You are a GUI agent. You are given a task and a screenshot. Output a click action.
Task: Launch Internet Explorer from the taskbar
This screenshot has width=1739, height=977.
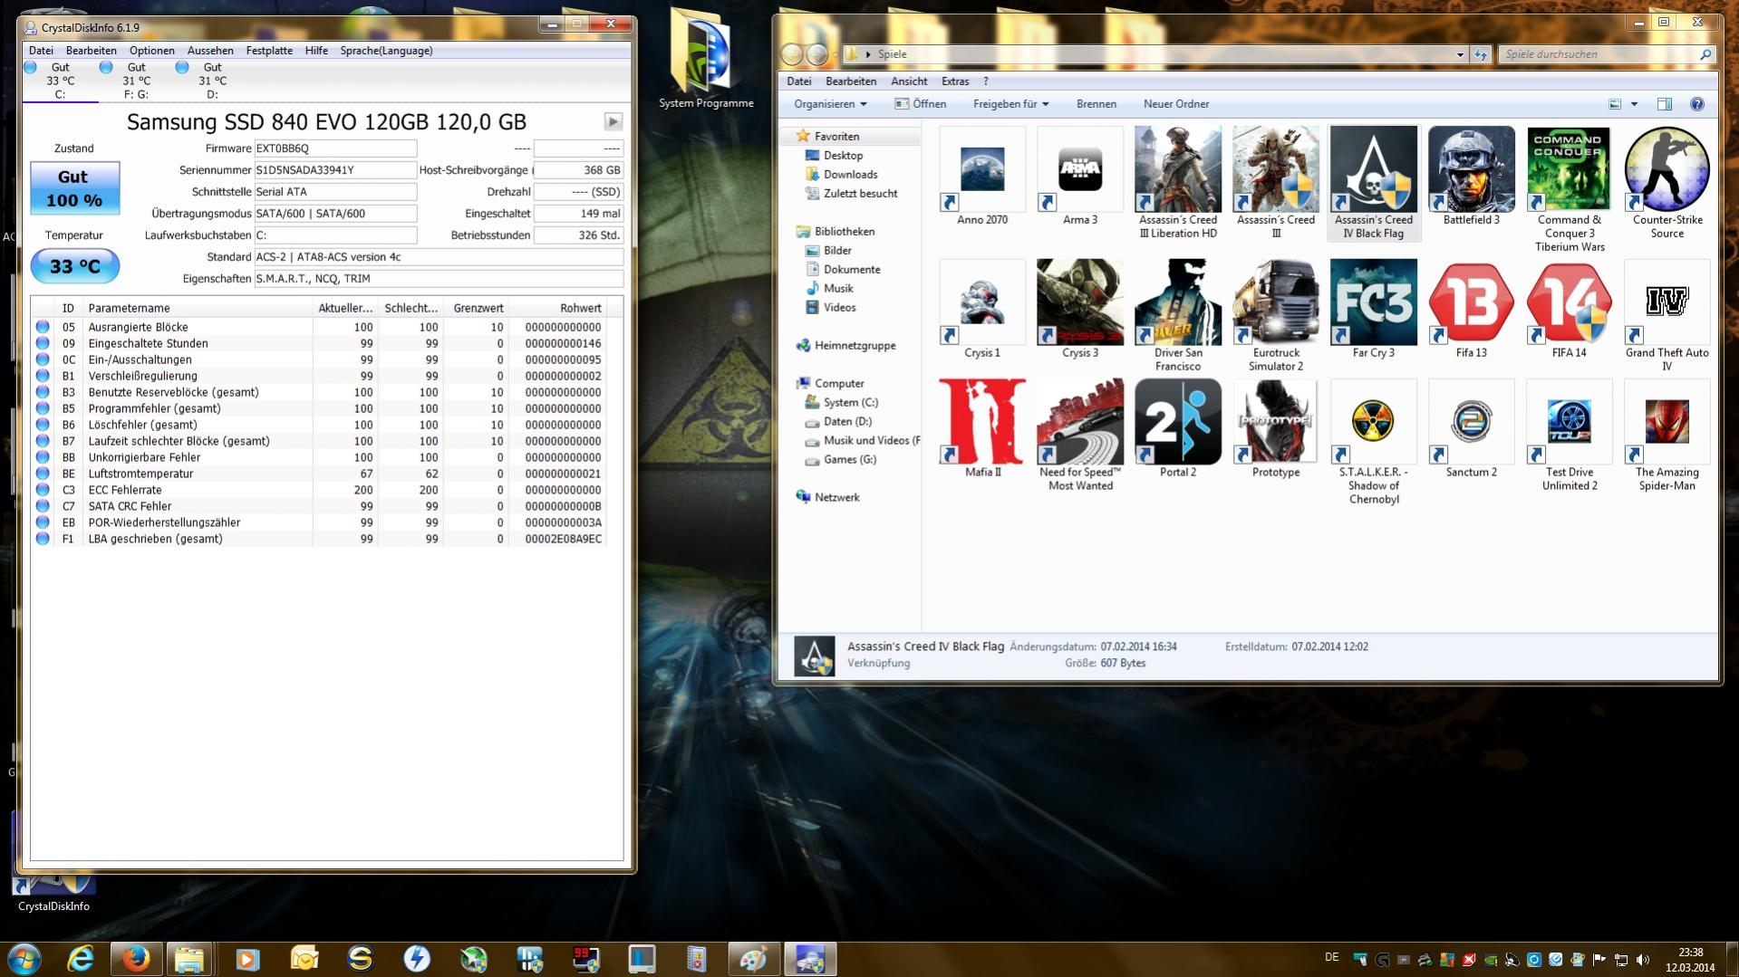(x=81, y=958)
